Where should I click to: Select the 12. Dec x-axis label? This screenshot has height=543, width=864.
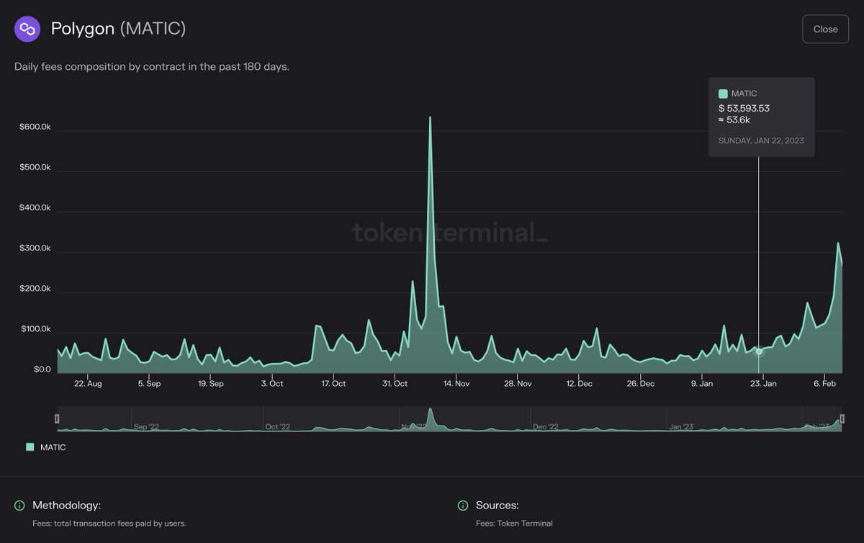pos(580,384)
